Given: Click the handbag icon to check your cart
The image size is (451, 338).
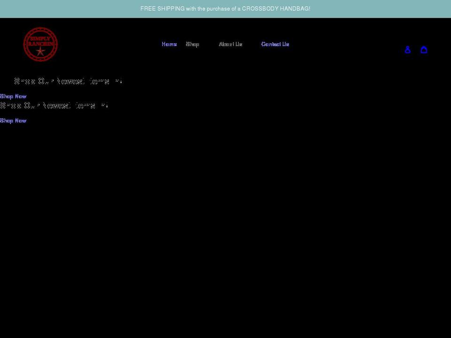Looking at the screenshot, I should [424, 49].
